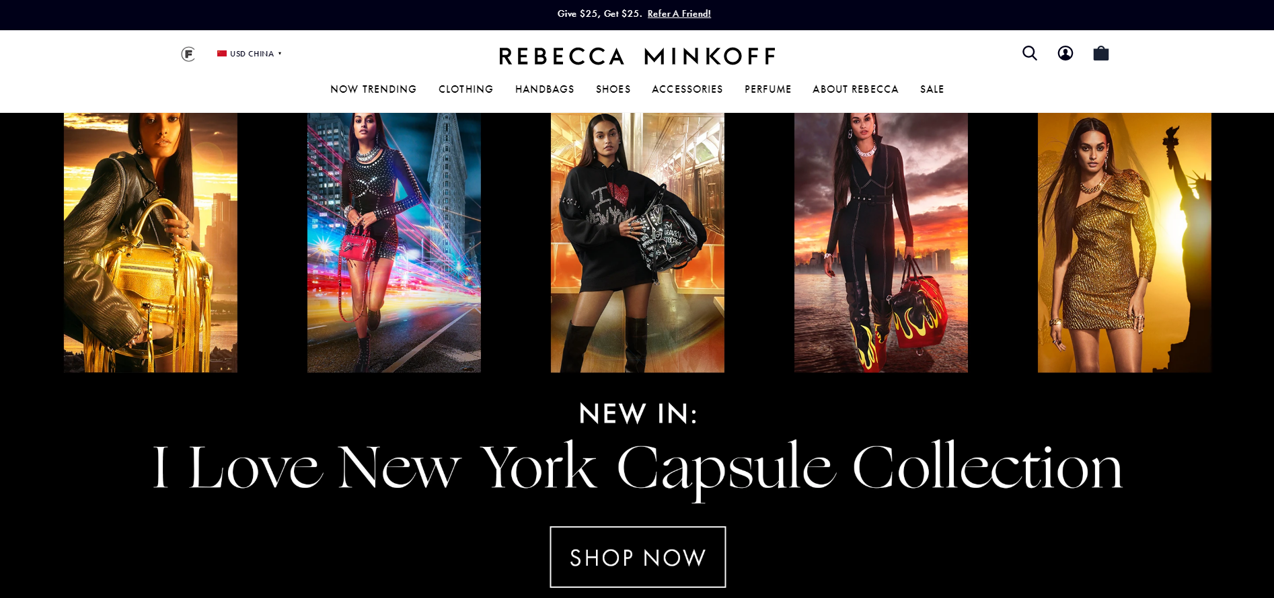Screen dimensions: 1274x598
Task: Open the search magnifier icon
Action: (1029, 53)
